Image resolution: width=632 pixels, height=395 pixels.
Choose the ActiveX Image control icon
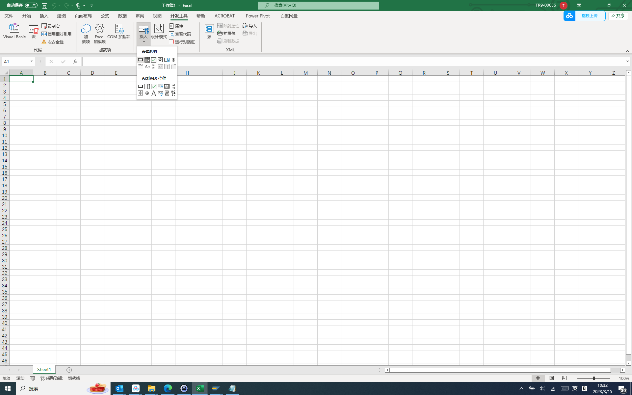pos(160,93)
